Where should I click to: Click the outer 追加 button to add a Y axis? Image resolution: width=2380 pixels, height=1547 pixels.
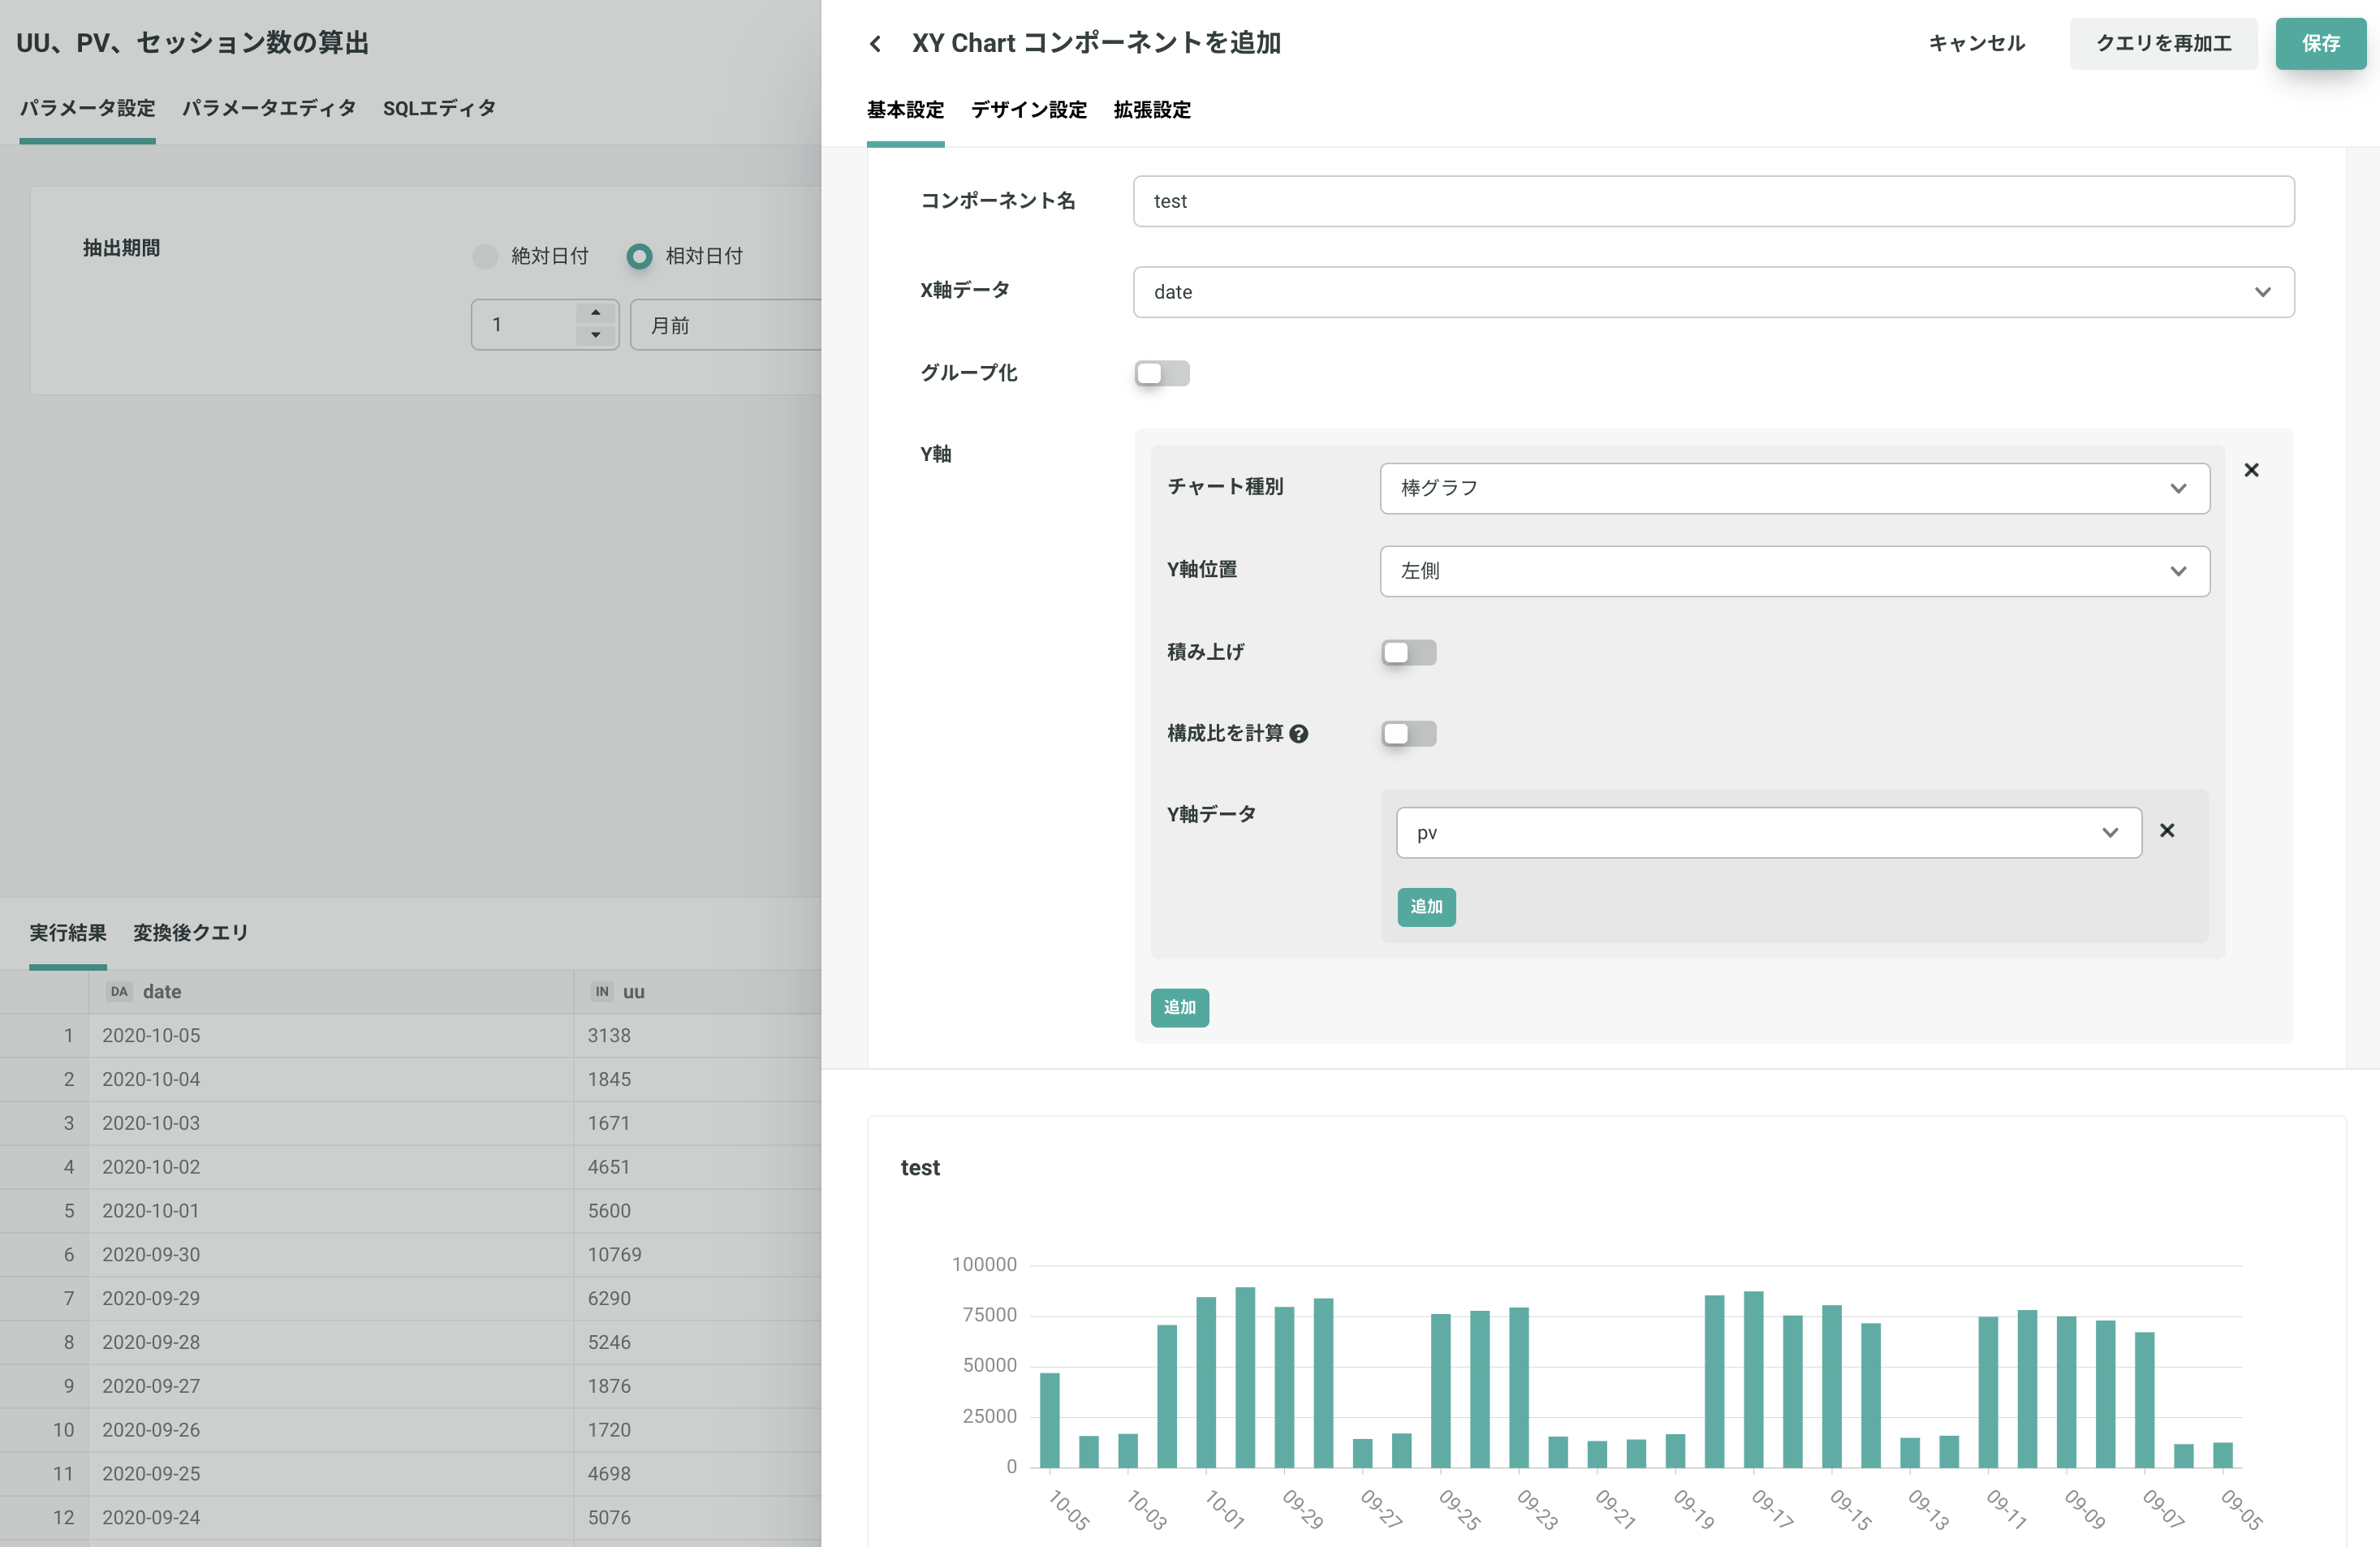(1179, 1008)
